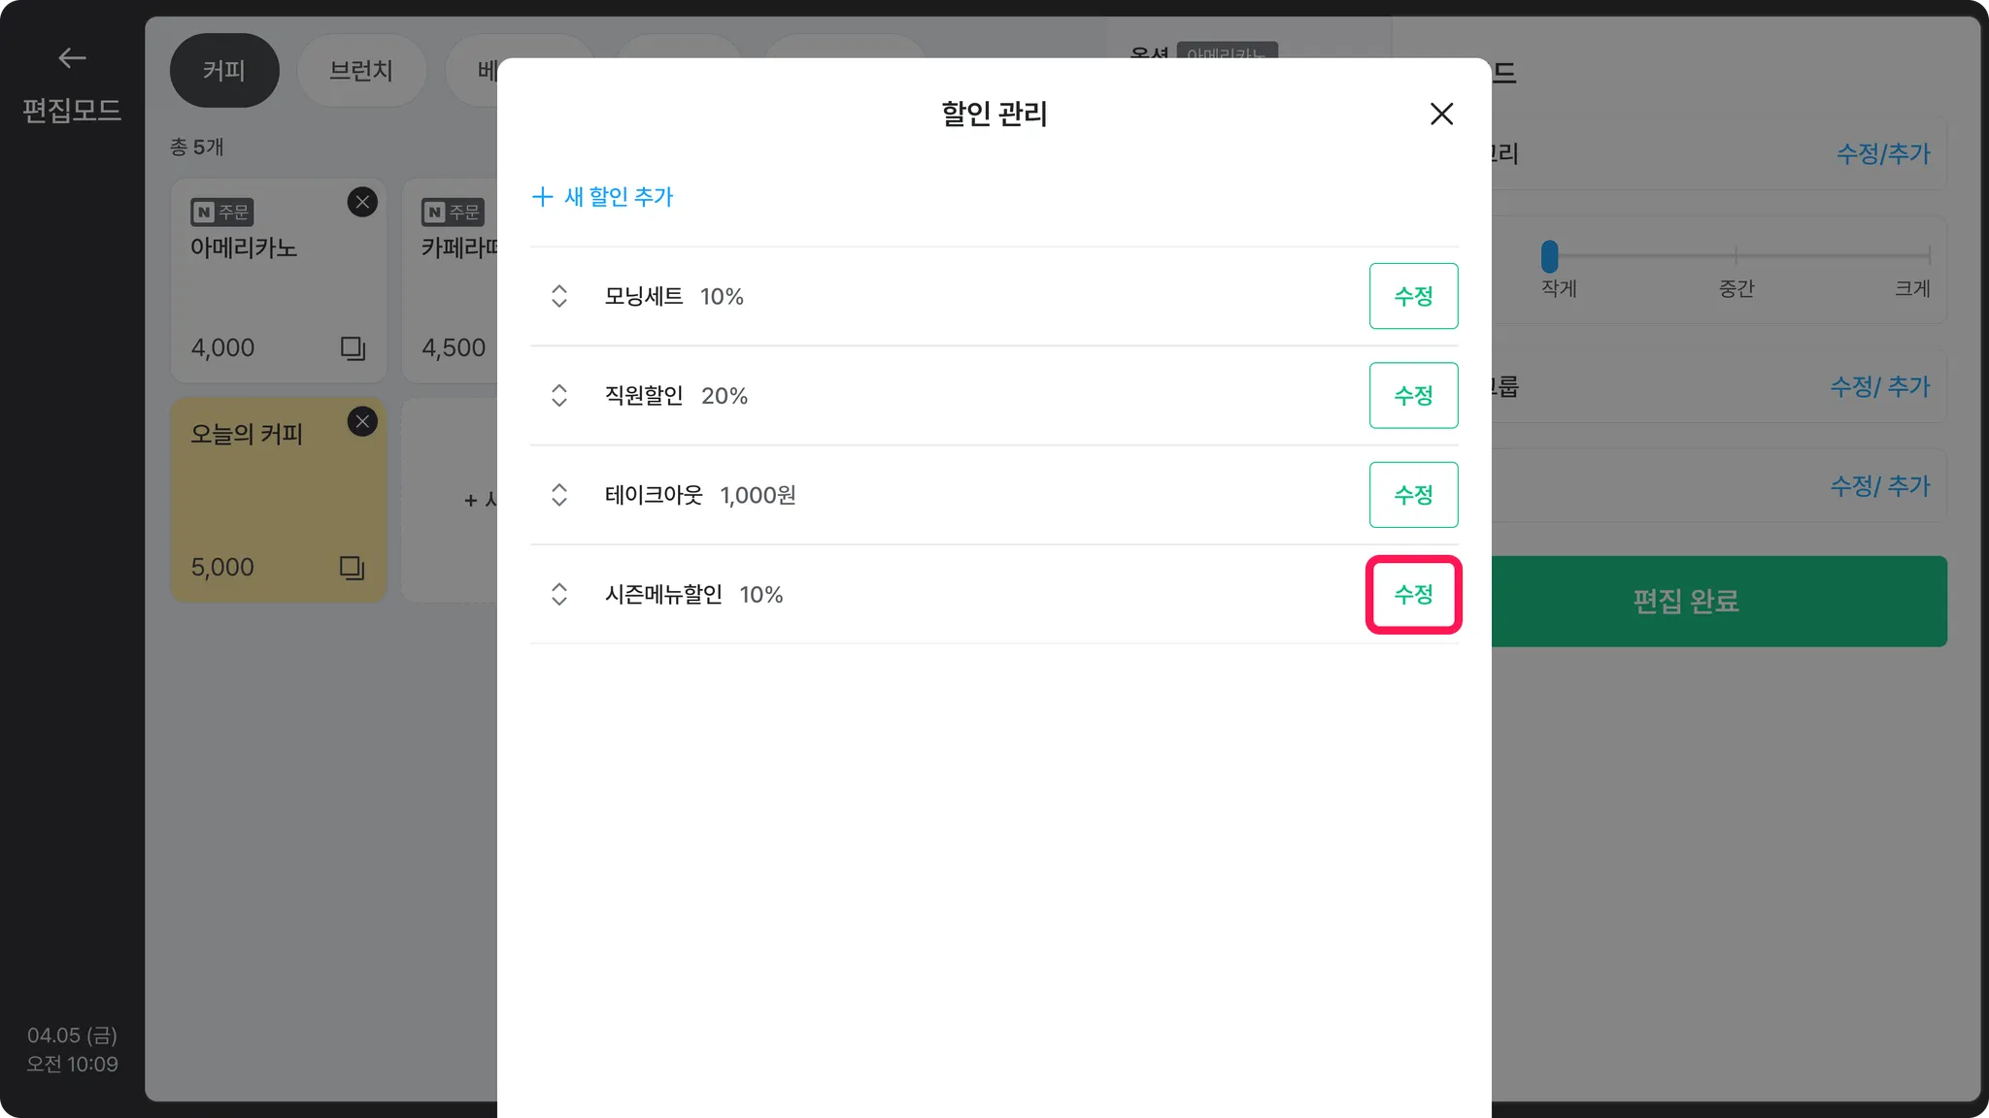
Task: Edit the 모닝세트 10% discount
Action: tap(1413, 296)
